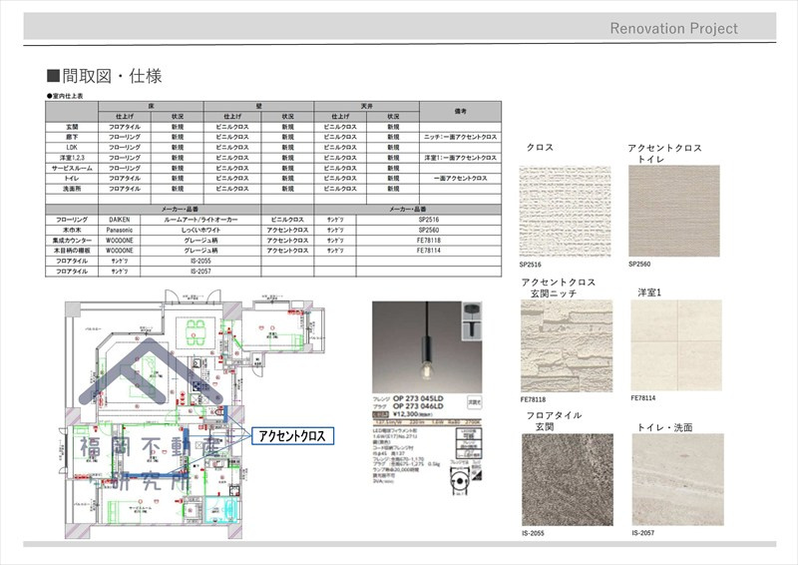Click the '集成カウンター' item label
The width and height of the screenshot is (798, 565).
pyautogui.click(x=72, y=240)
